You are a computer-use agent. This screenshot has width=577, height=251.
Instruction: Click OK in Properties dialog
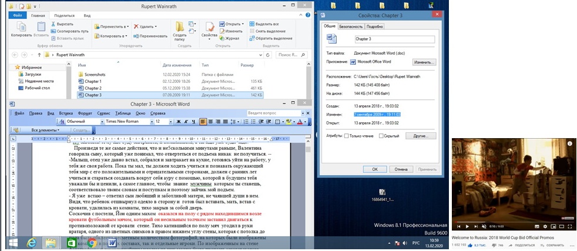375,169
